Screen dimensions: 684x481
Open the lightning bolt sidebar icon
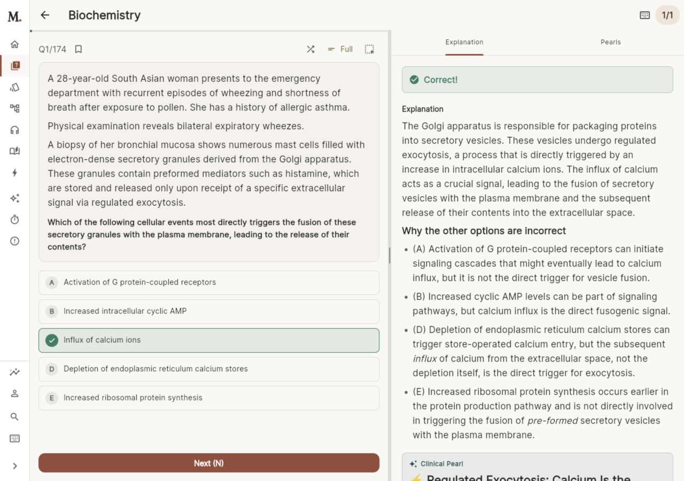click(14, 173)
